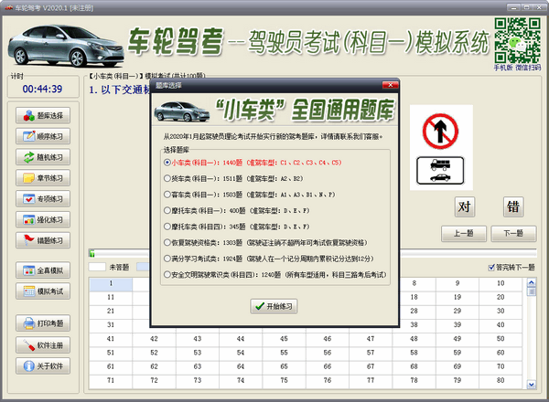This screenshot has height=402, width=549.
Task: Open 章节练习 chapter practice
Action: [x=43, y=178]
